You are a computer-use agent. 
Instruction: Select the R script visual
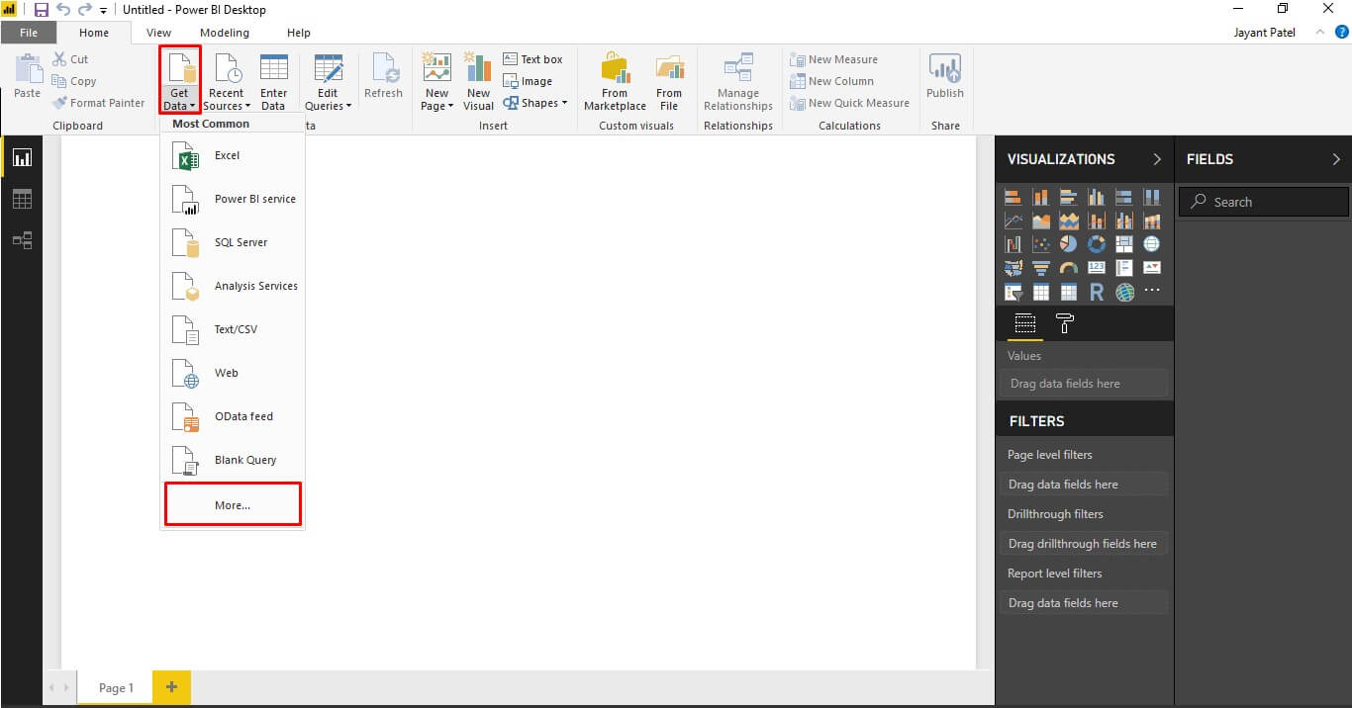coord(1097,292)
